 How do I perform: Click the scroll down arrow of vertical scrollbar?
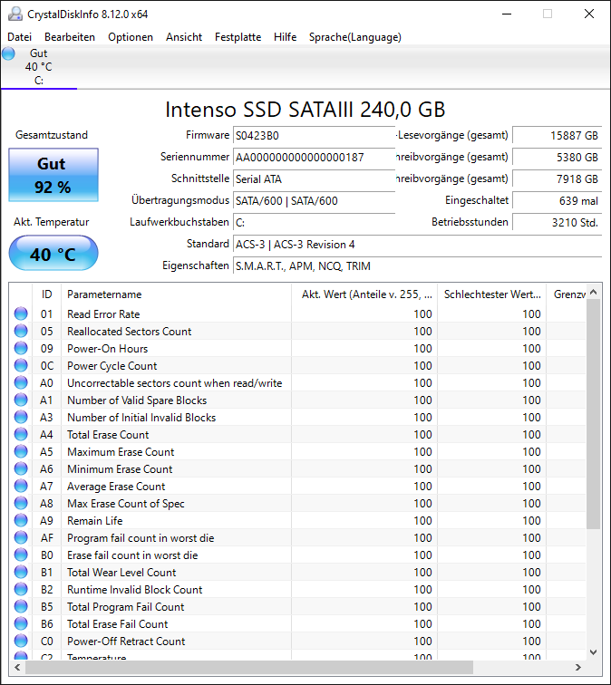(x=593, y=652)
